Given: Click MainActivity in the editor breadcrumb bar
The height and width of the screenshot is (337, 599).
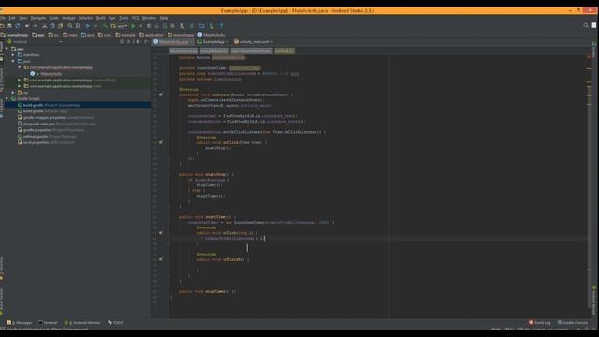Looking at the screenshot, I should pyautogui.click(x=183, y=51).
